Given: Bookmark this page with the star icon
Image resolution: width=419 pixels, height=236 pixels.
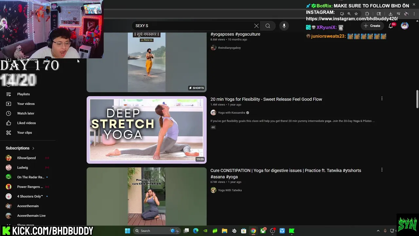Looking at the screenshot, I should 356,14.
